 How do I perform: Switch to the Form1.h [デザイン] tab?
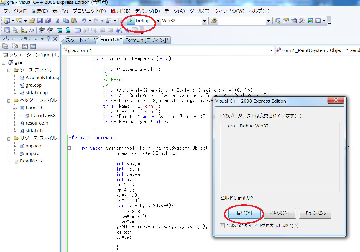tap(147, 40)
